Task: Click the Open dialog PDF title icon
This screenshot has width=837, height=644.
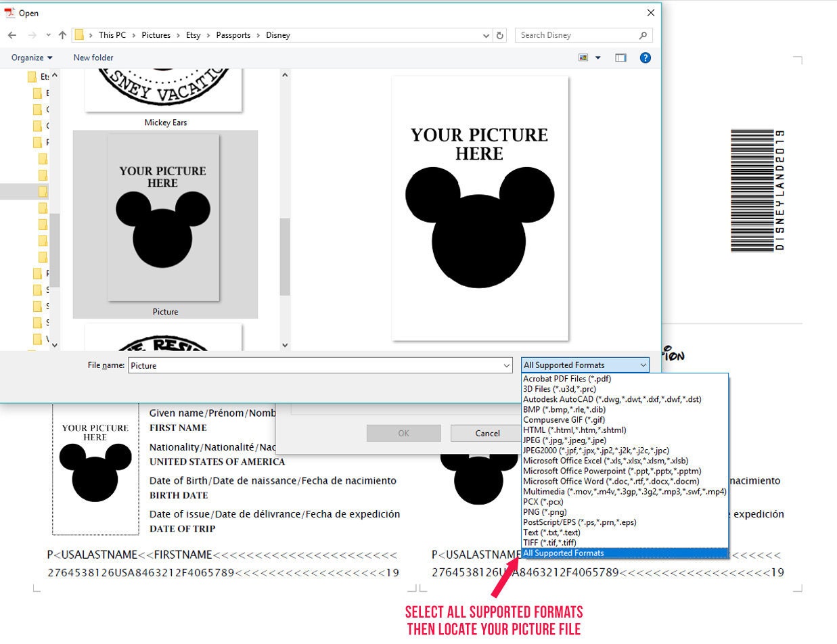Action: coord(9,13)
